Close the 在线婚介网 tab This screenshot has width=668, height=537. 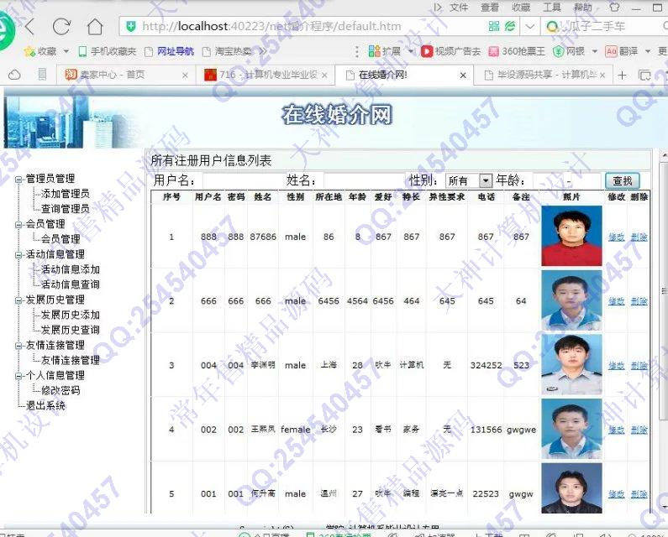pyautogui.click(x=462, y=75)
